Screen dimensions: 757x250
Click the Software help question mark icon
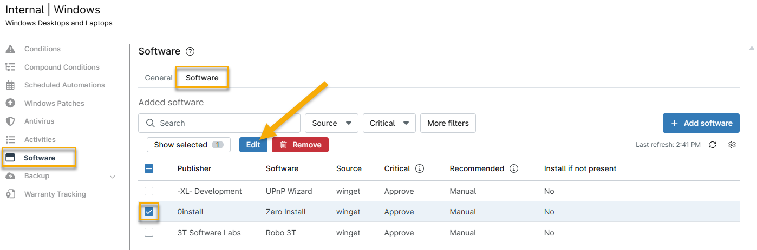point(190,52)
